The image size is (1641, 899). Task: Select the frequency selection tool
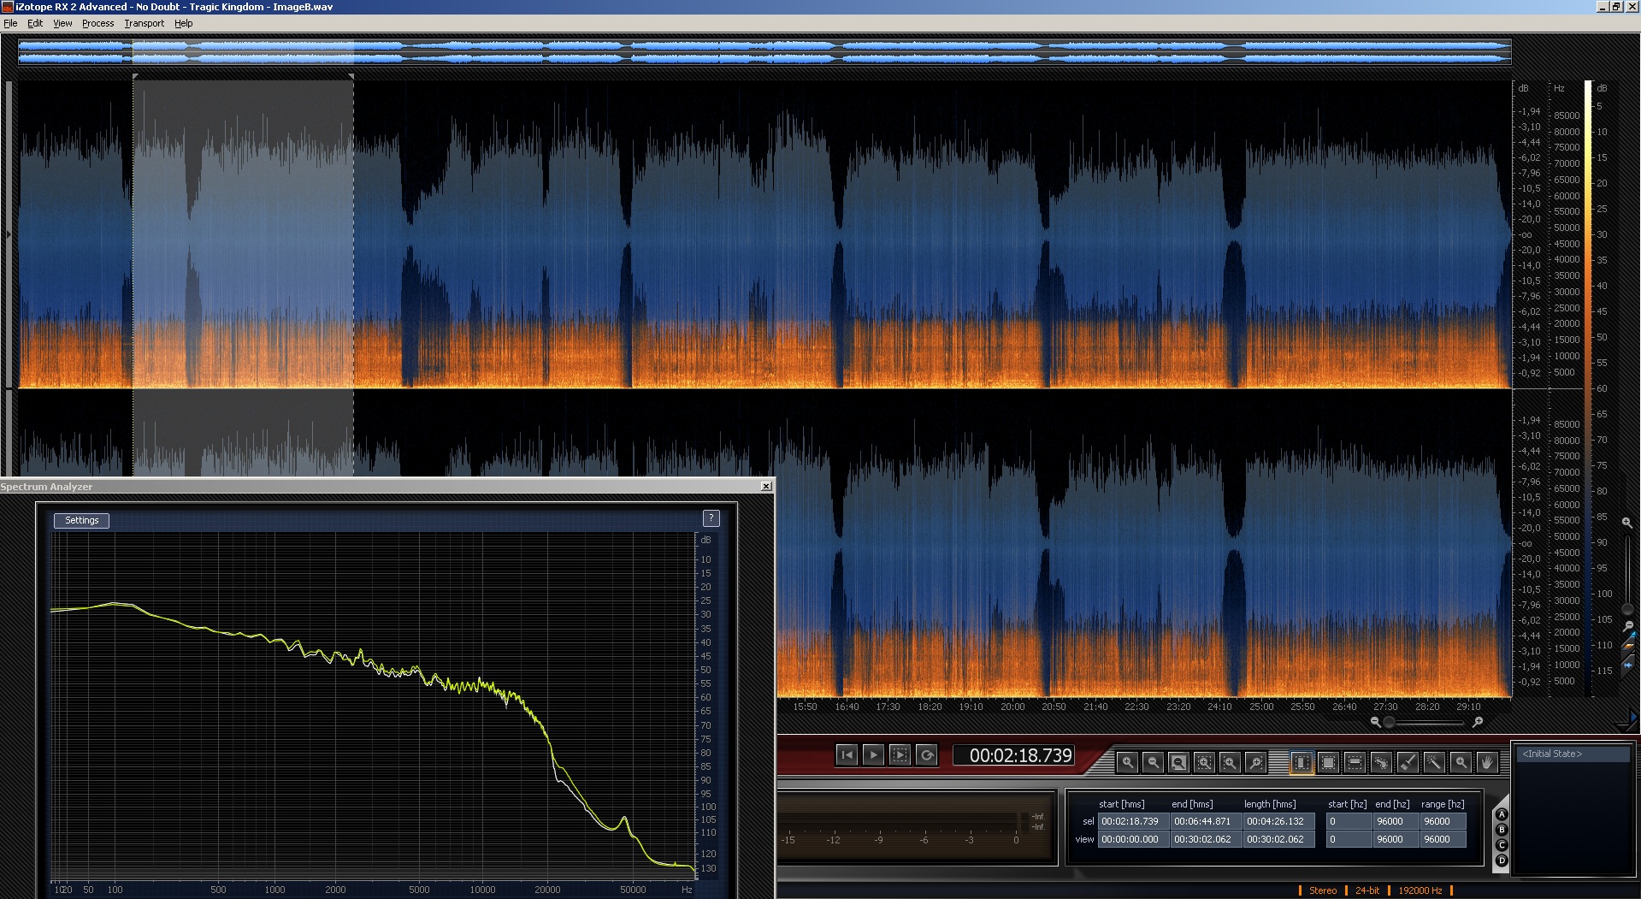(x=1355, y=762)
